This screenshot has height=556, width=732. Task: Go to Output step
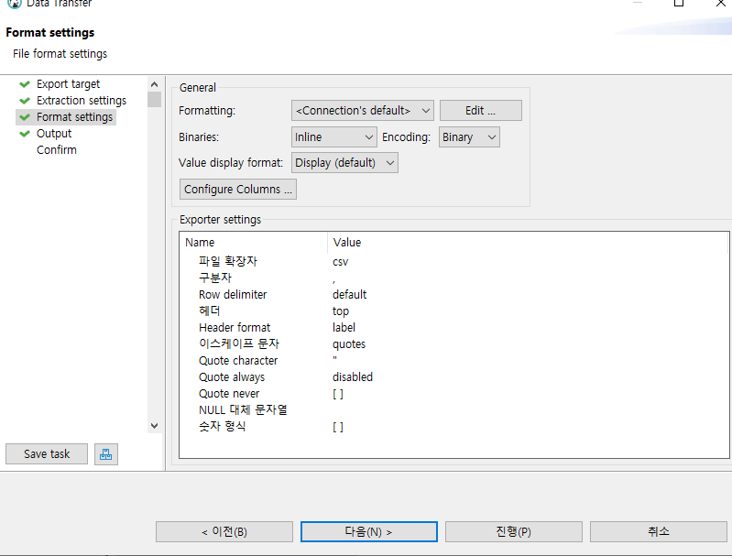[x=54, y=134]
